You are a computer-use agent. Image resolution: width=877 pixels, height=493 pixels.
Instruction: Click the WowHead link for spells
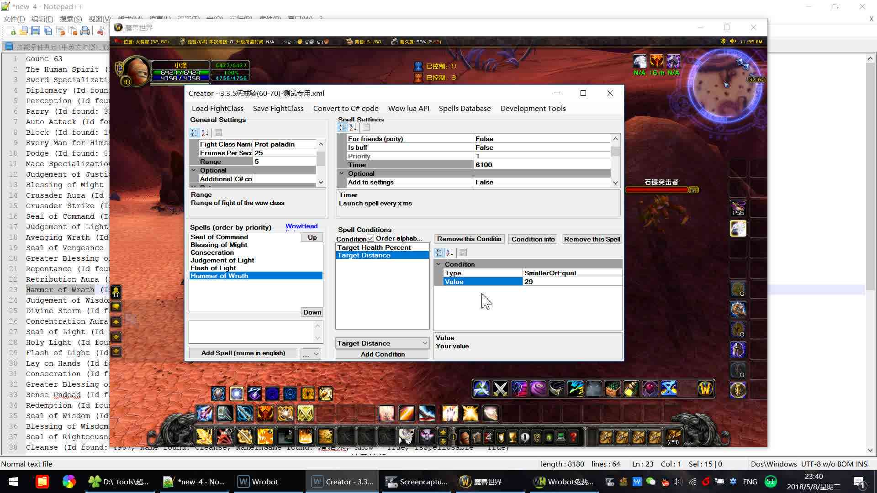point(301,226)
